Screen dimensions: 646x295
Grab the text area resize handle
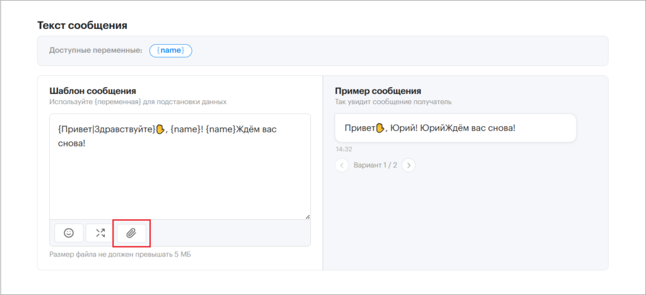307,216
